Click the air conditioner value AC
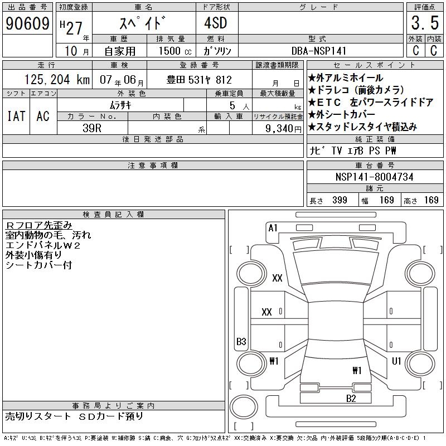The width and height of the screenshot is (446, 446). pos(43,116)
